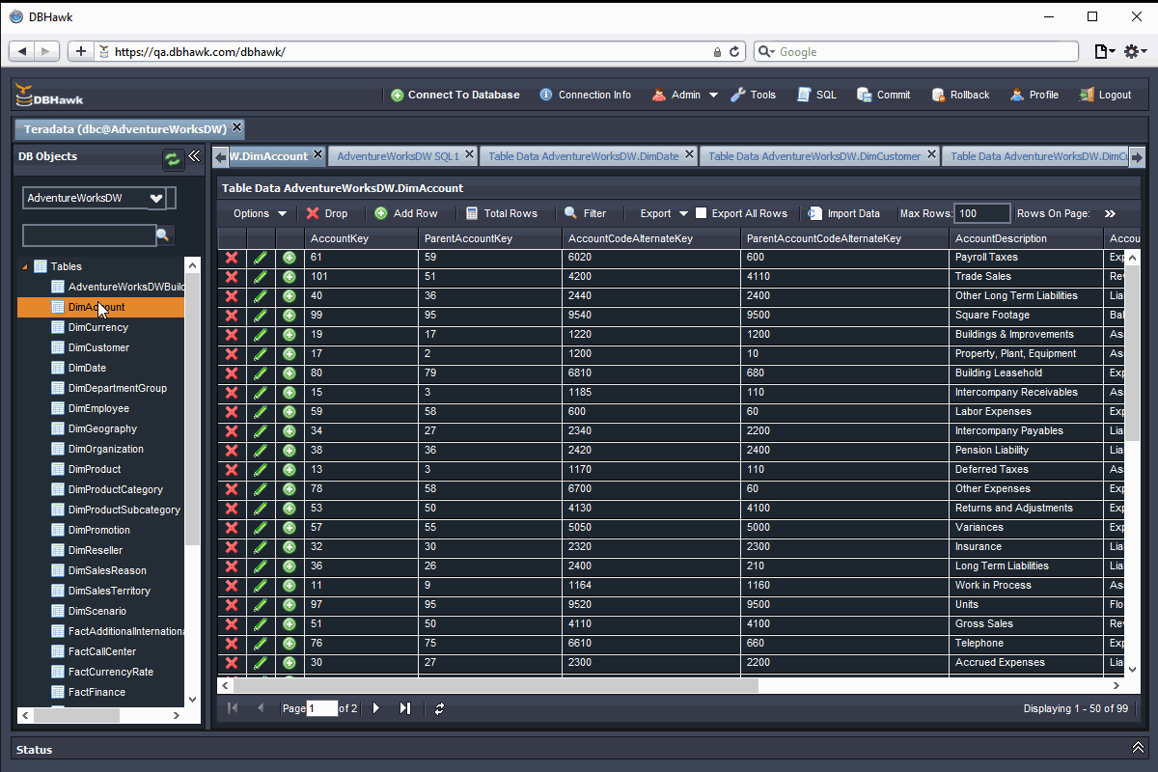Delete the Square Footage row
Viewport: 1158px width, 772px height.
(232, 316)
